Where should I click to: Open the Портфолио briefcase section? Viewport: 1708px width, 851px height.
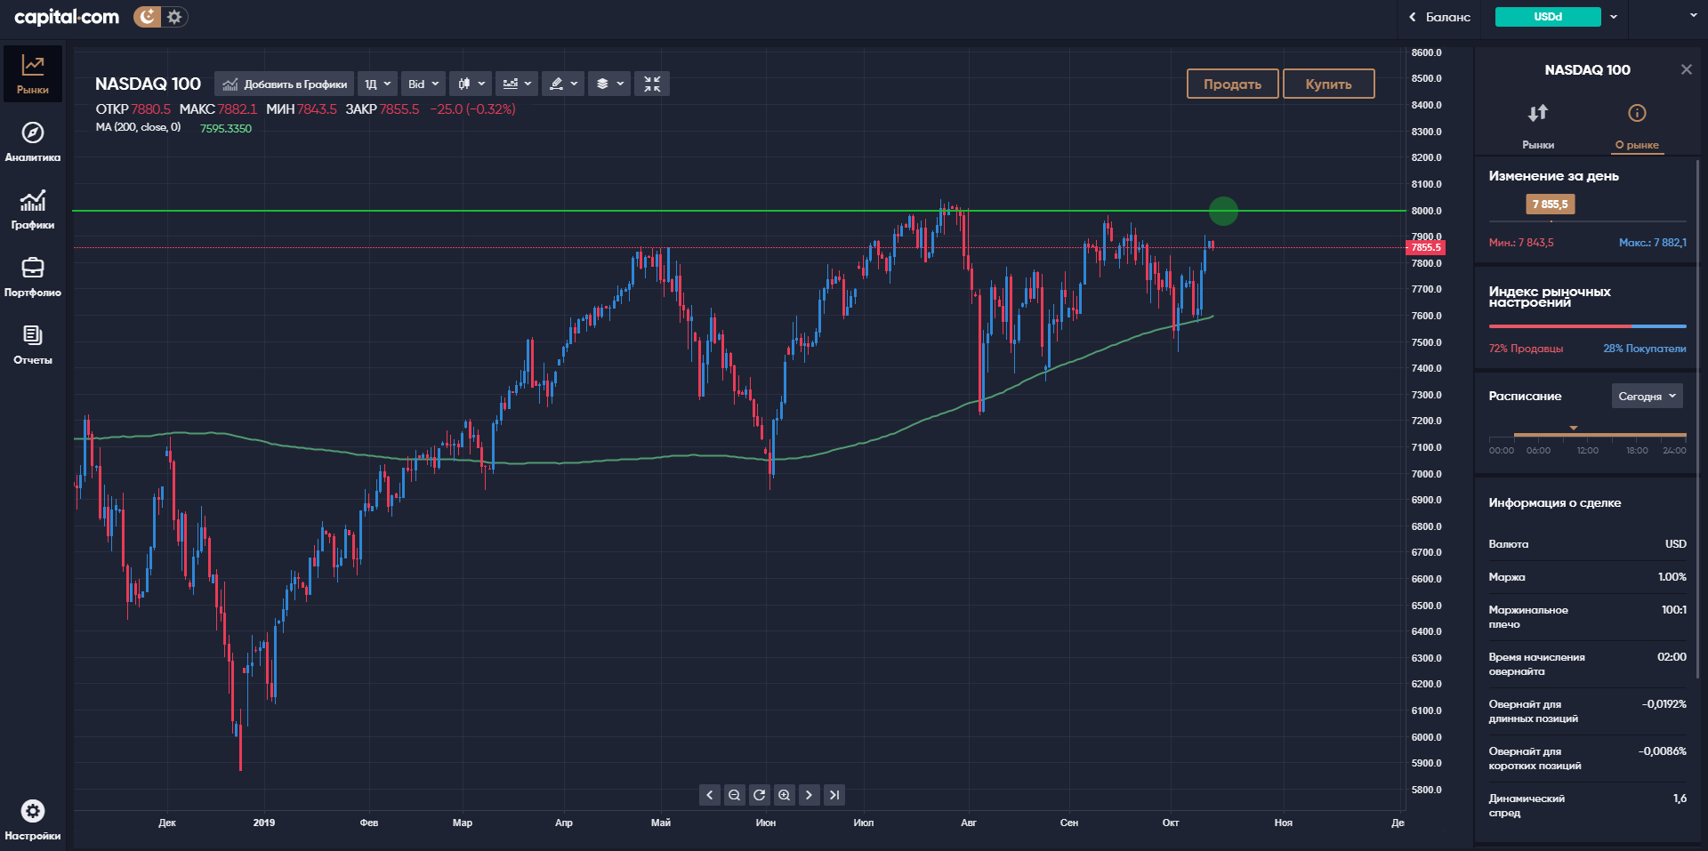[x=33, y=277]
